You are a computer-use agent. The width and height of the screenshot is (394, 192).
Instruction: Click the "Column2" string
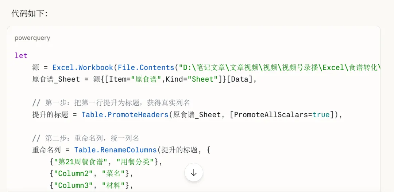click(x=73, y=173)
